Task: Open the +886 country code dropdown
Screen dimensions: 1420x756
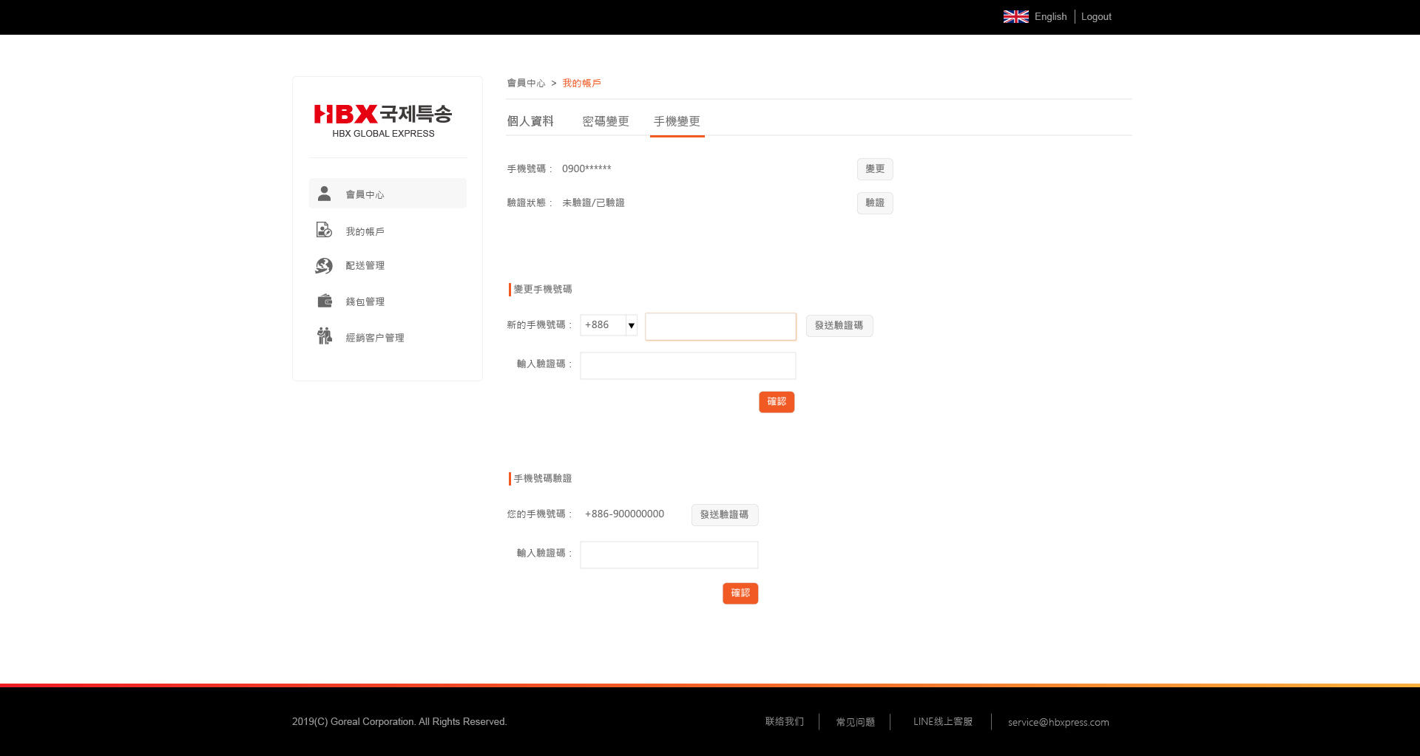Action: (x=608, y=325)
